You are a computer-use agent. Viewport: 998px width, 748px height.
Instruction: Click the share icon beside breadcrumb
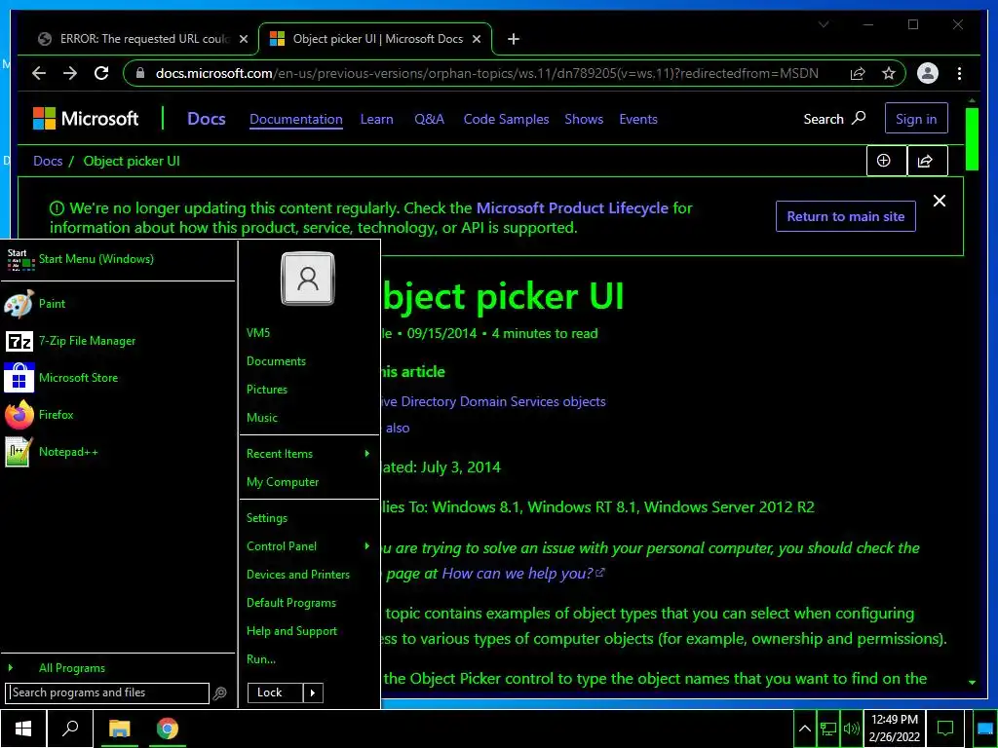click(928, 161)
